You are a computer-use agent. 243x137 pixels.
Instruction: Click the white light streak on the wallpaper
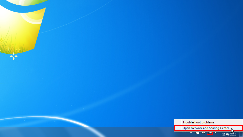coord(51,119)
